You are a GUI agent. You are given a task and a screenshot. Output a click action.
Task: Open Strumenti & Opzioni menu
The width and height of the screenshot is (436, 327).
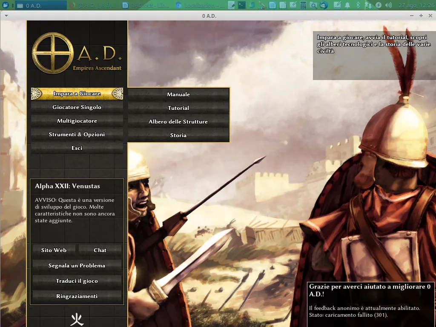(x=77, y=134)
